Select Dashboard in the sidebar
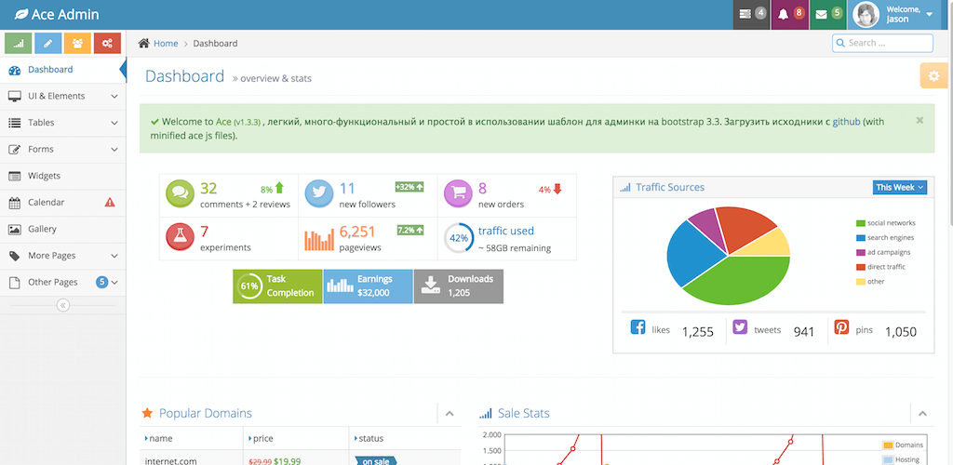953x465 pixels. 60,70
